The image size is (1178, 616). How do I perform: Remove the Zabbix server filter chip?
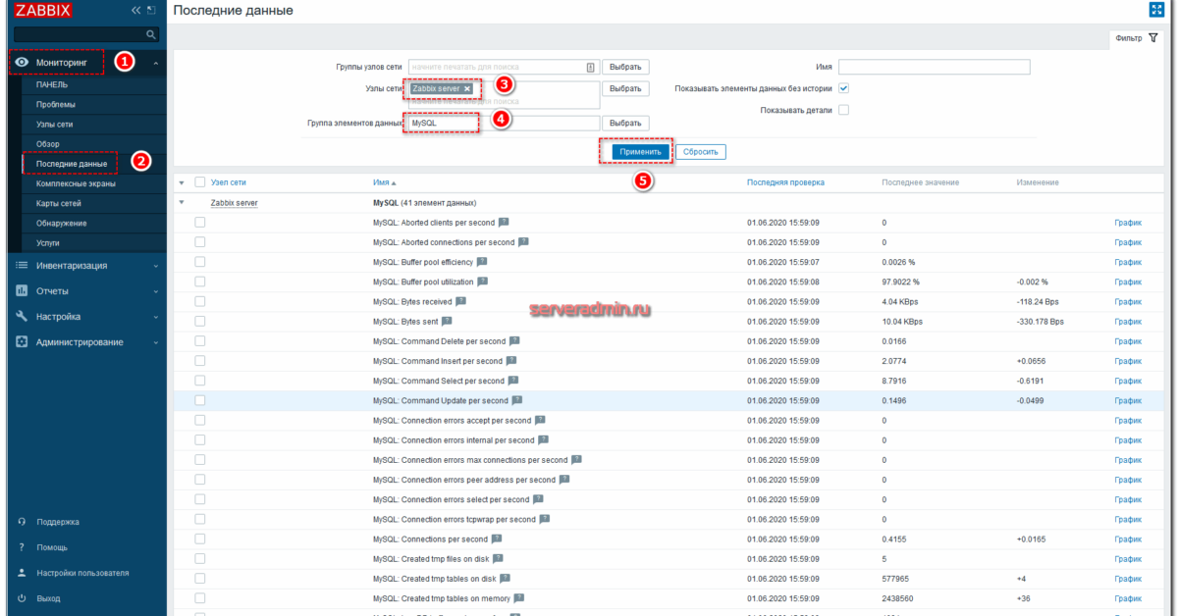pyautogui.click(x=468, y=87)
